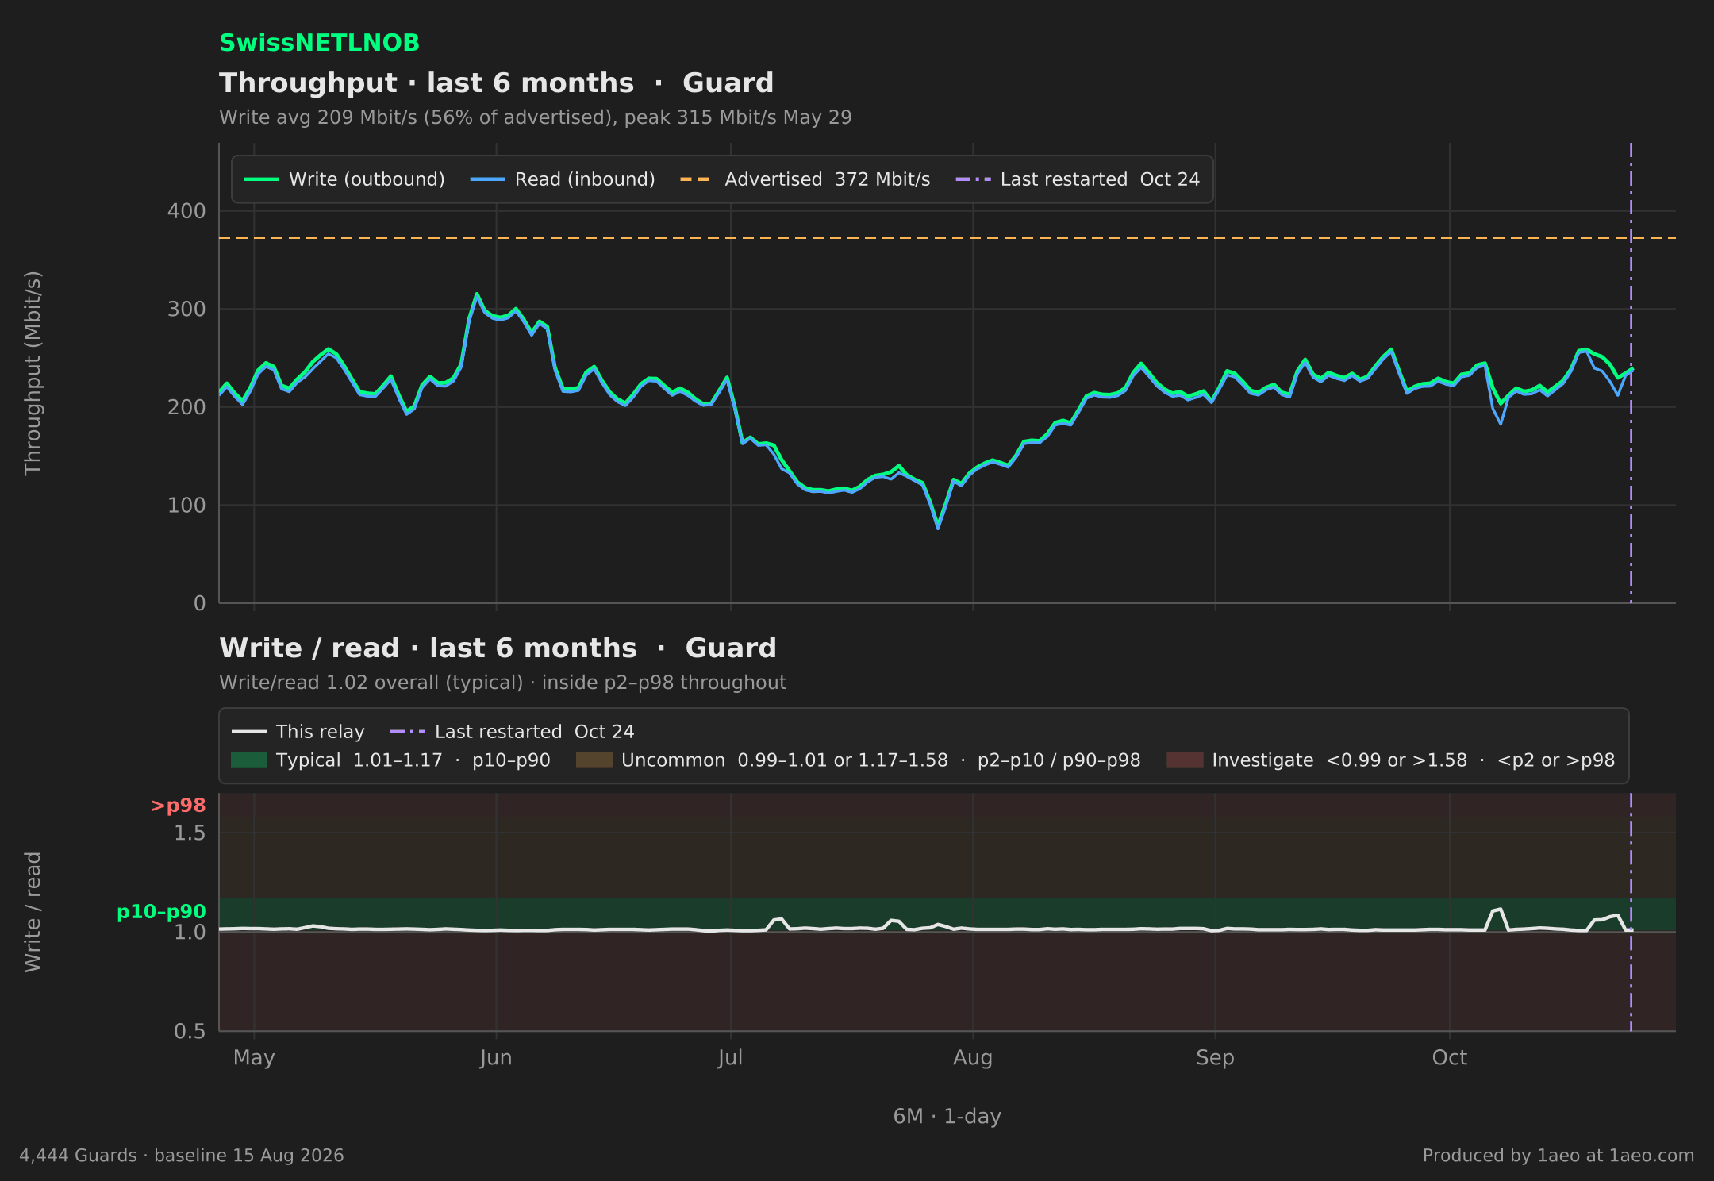Click the Aug x-axis label
Image resolution: width=1714 pixels, height=1181 pixels.
click(973, 1058)
